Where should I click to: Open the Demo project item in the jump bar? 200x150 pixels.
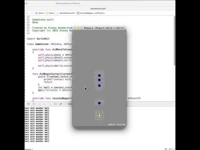point(40,13)
